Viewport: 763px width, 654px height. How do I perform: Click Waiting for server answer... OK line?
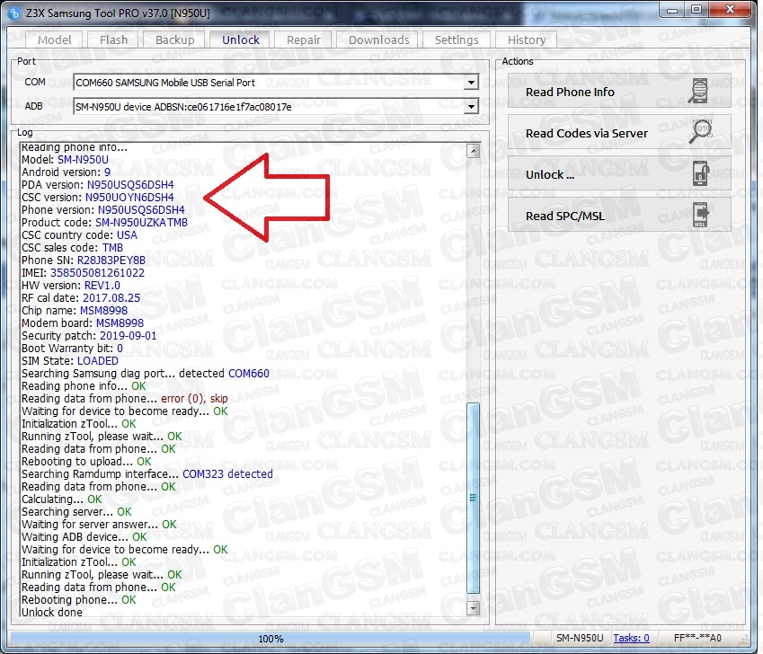(x=99, y=525)
